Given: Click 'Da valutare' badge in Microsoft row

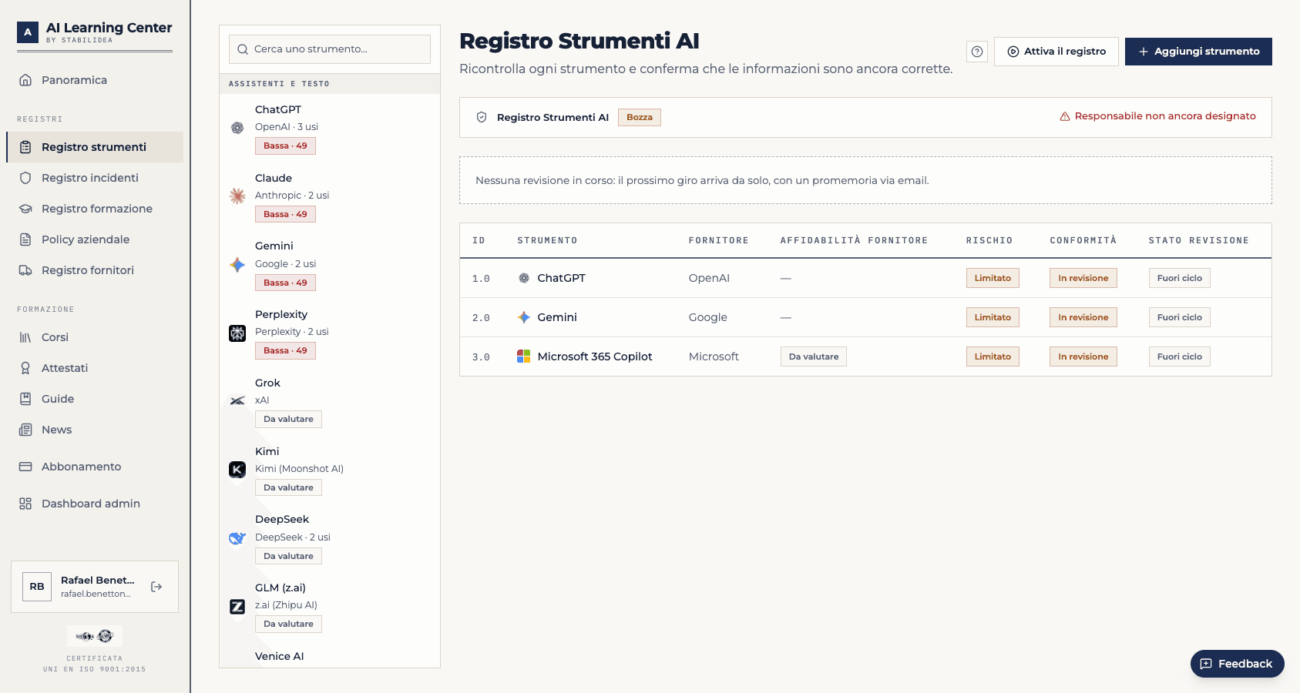Looking at the screenshot, I should point(814,357).
